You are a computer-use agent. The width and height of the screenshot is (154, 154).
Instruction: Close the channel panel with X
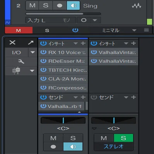coord(12,43)
